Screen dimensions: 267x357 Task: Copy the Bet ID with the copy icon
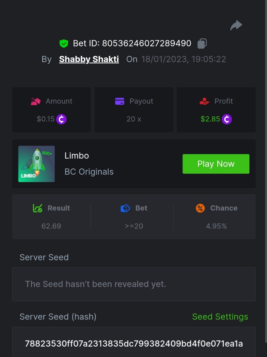click(202, 43)
